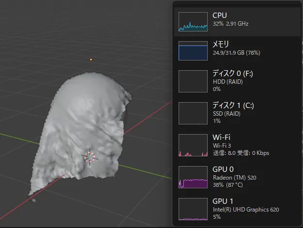303x228 pixels.
Task: Select the CPU heading in performance list
Action: pyautogui.click(x=219, y=15)
